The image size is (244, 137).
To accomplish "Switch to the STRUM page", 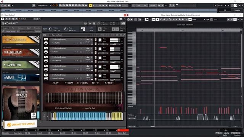I will click(69, 83).
